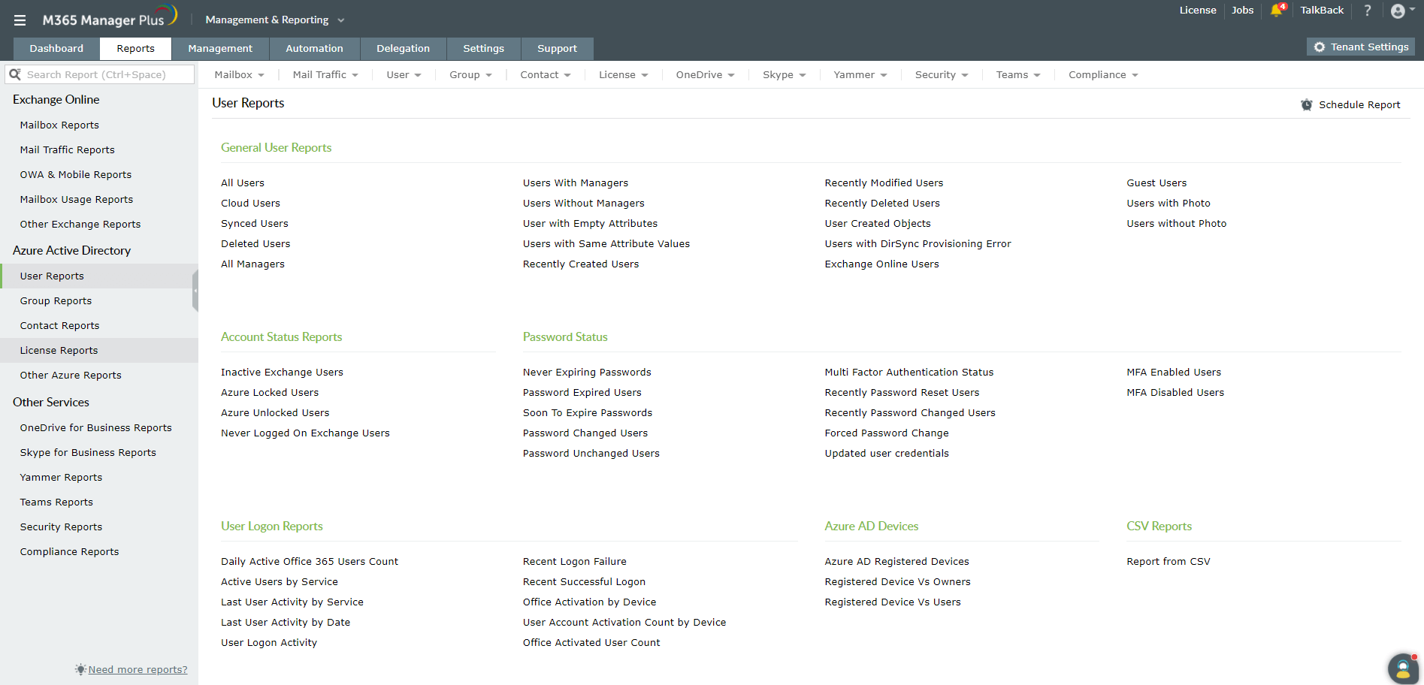The image size is (1424, 685).
Task: Open the notifications bell
Action: click(x=1276, y=11)
